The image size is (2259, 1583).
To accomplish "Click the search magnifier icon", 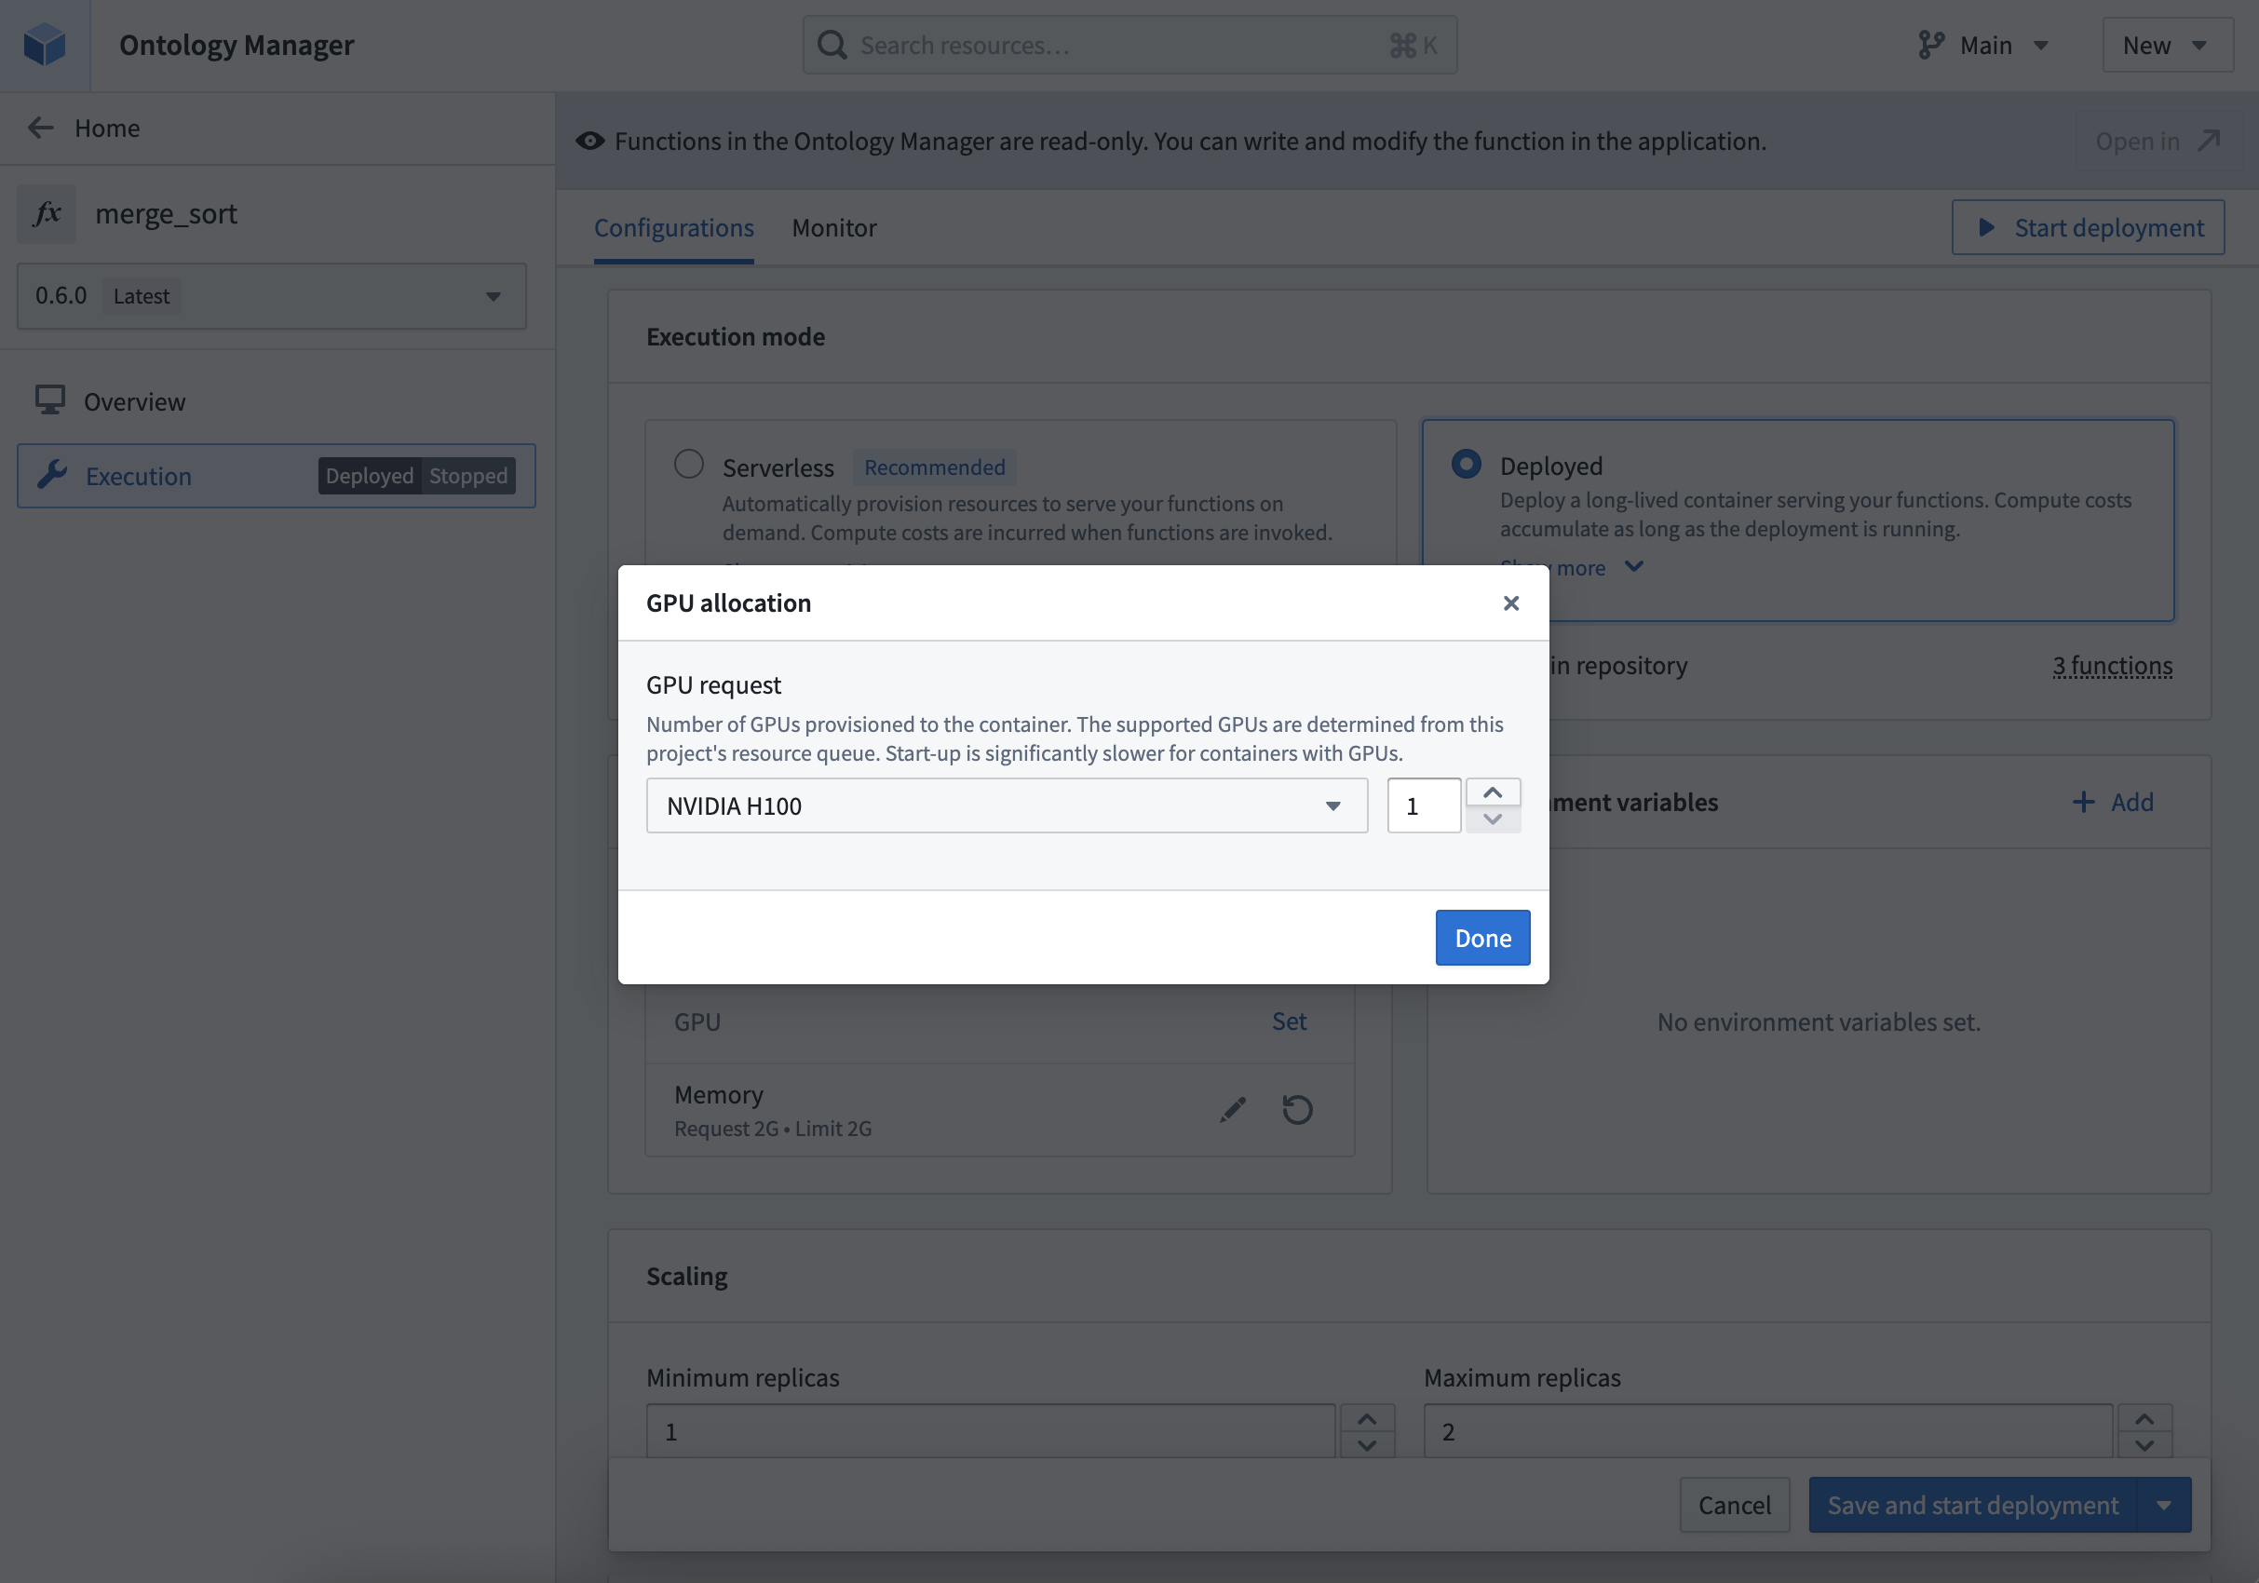I will coord(832,46).
